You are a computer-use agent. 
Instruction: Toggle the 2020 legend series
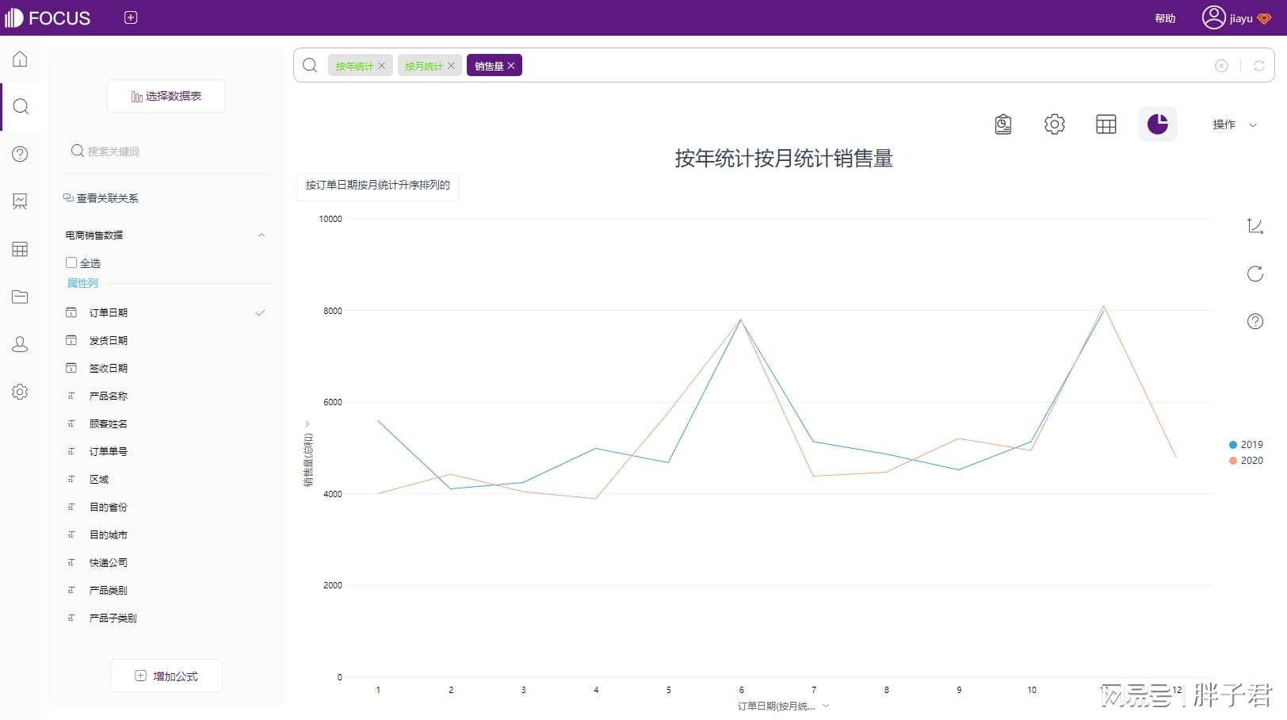click(1246, 461)
